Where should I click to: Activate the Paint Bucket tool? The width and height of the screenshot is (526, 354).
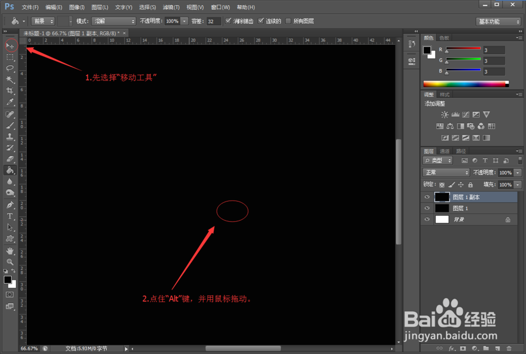pyautogui.click(x=11, y=170)
